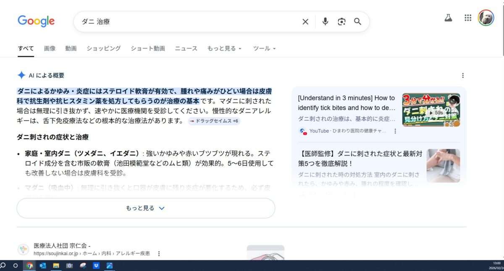Open the ツール dropdown
The height and width of the screenshot is (271, 504).
tap(264, 49)
